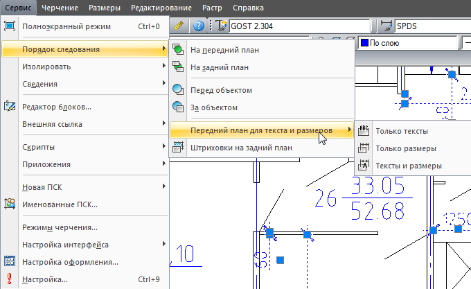Viewport: 471px width, 289px height.
Task: Expand Порядок следования submenu
Action: pos(85,49)
